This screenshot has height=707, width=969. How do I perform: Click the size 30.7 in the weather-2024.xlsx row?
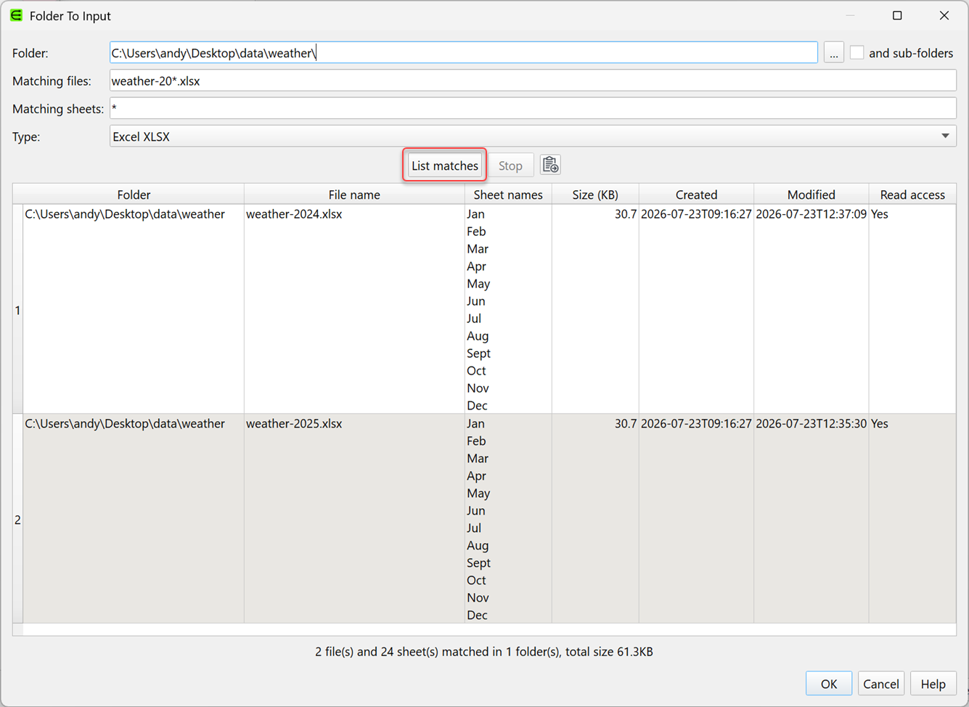click(625, 214)
